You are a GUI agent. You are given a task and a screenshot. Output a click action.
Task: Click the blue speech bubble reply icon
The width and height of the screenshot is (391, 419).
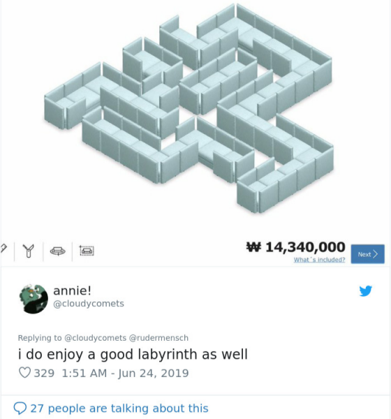(20, 409)
